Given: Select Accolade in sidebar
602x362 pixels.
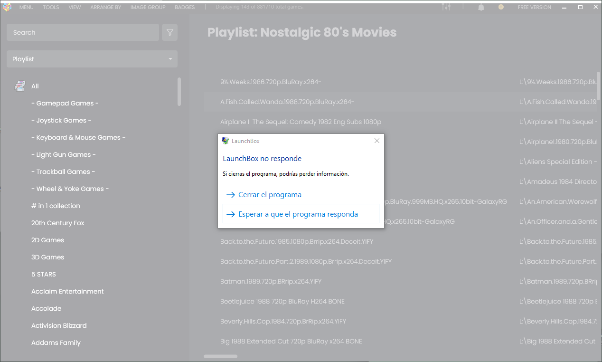Looking at the screenshot, I should [46, 308].
